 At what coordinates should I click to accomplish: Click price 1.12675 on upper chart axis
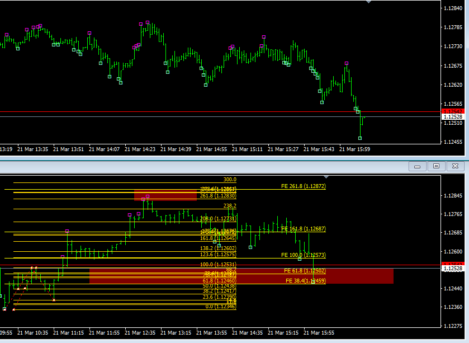pos(453,65)
